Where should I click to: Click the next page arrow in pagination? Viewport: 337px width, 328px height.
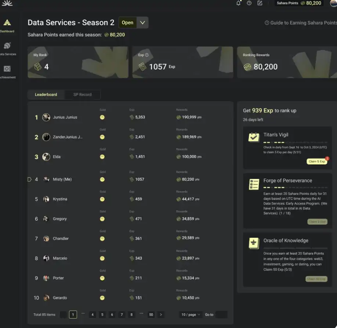pos(161,315)
